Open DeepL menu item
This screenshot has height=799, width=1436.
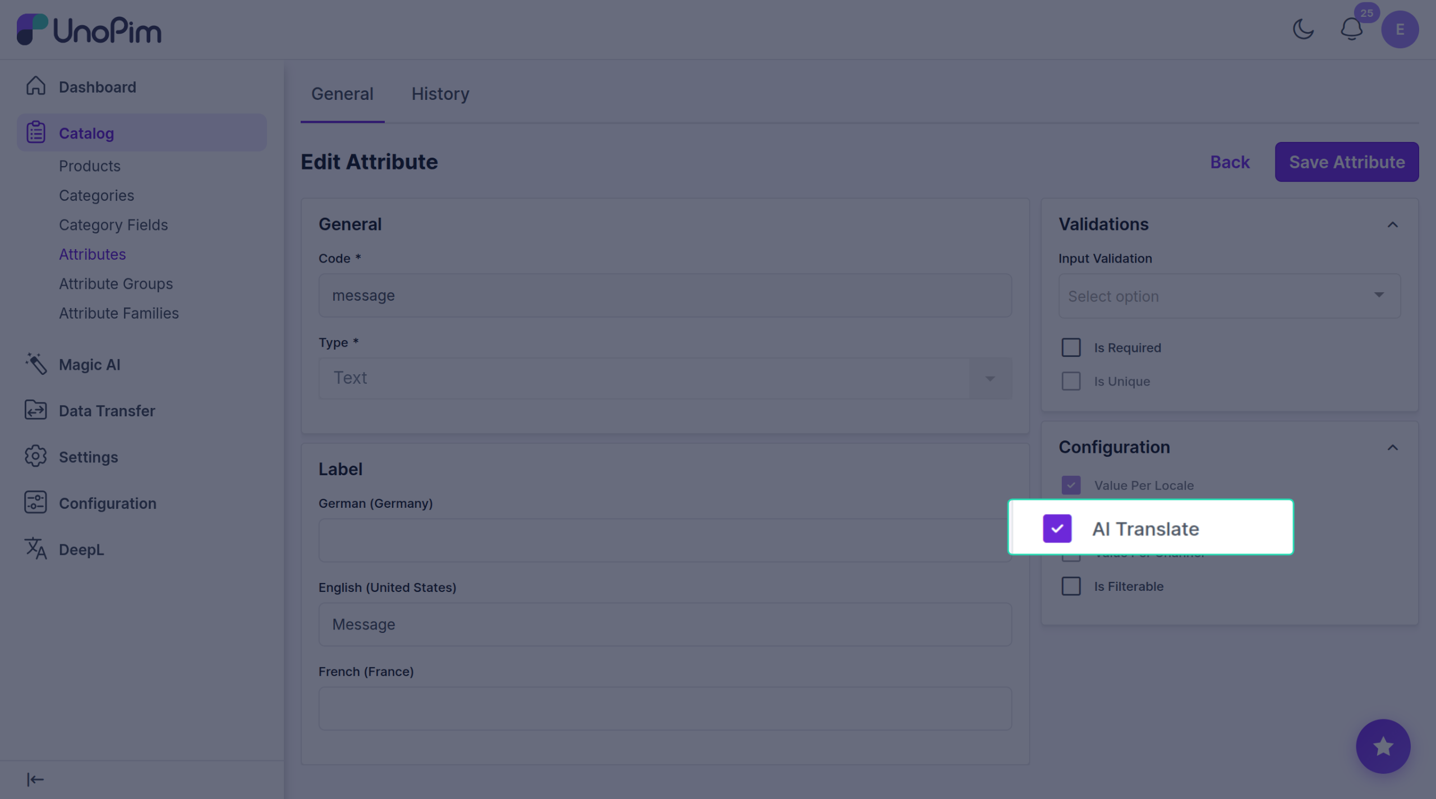(x=141, y=549)
